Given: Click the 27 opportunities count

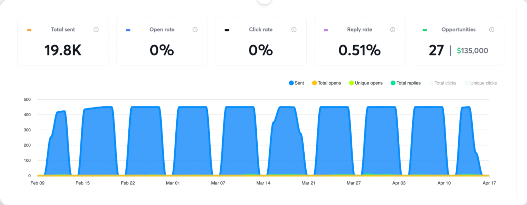Looking at the screenshot, I should [x=436, y=50].
